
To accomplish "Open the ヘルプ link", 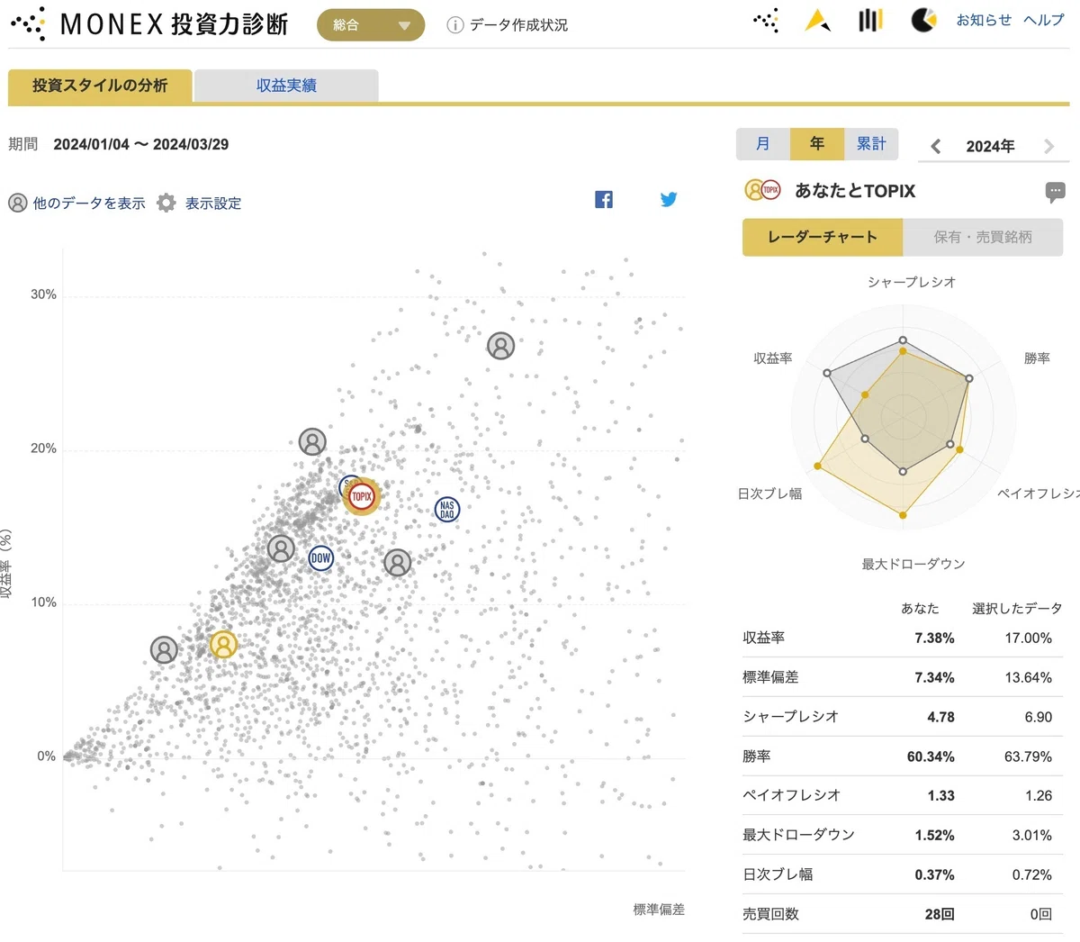I will tap(1044, 20).
